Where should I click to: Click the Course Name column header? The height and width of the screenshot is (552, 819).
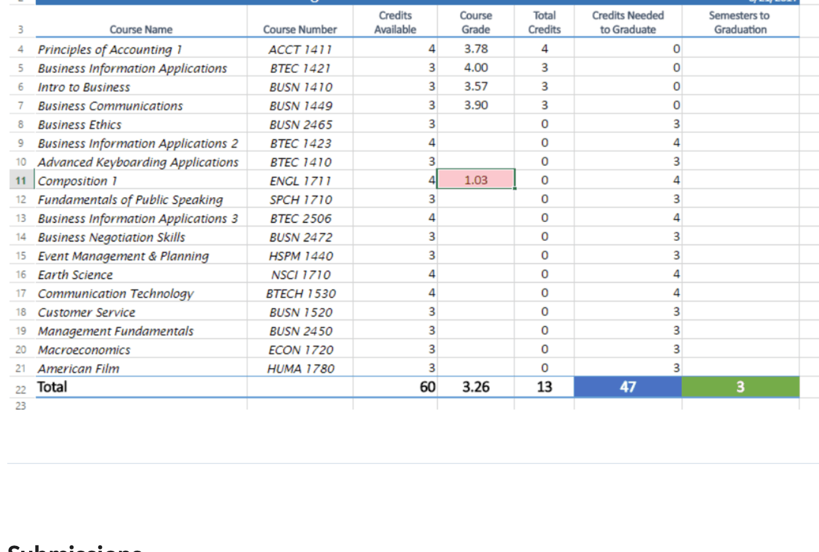click(141, 29)
